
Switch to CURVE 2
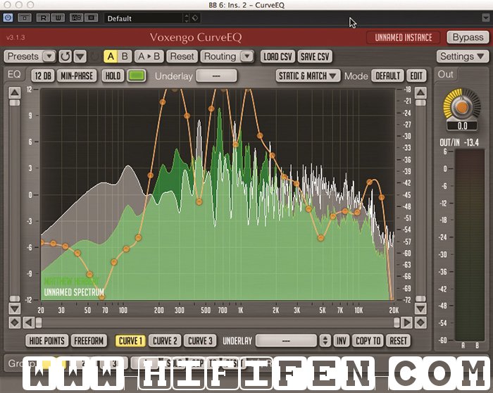[x=165, y=340]
